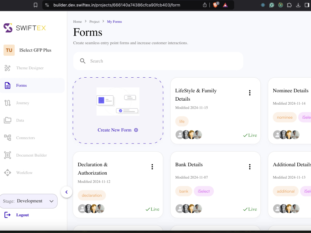Open Journey from the sidebar
This screenshot has height=233, width=311.
[23, 103]
